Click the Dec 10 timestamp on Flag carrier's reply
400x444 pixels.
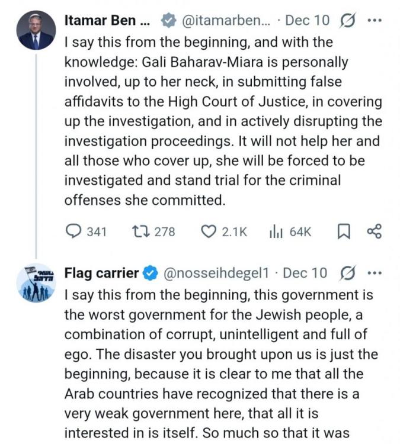coord(305,273)
